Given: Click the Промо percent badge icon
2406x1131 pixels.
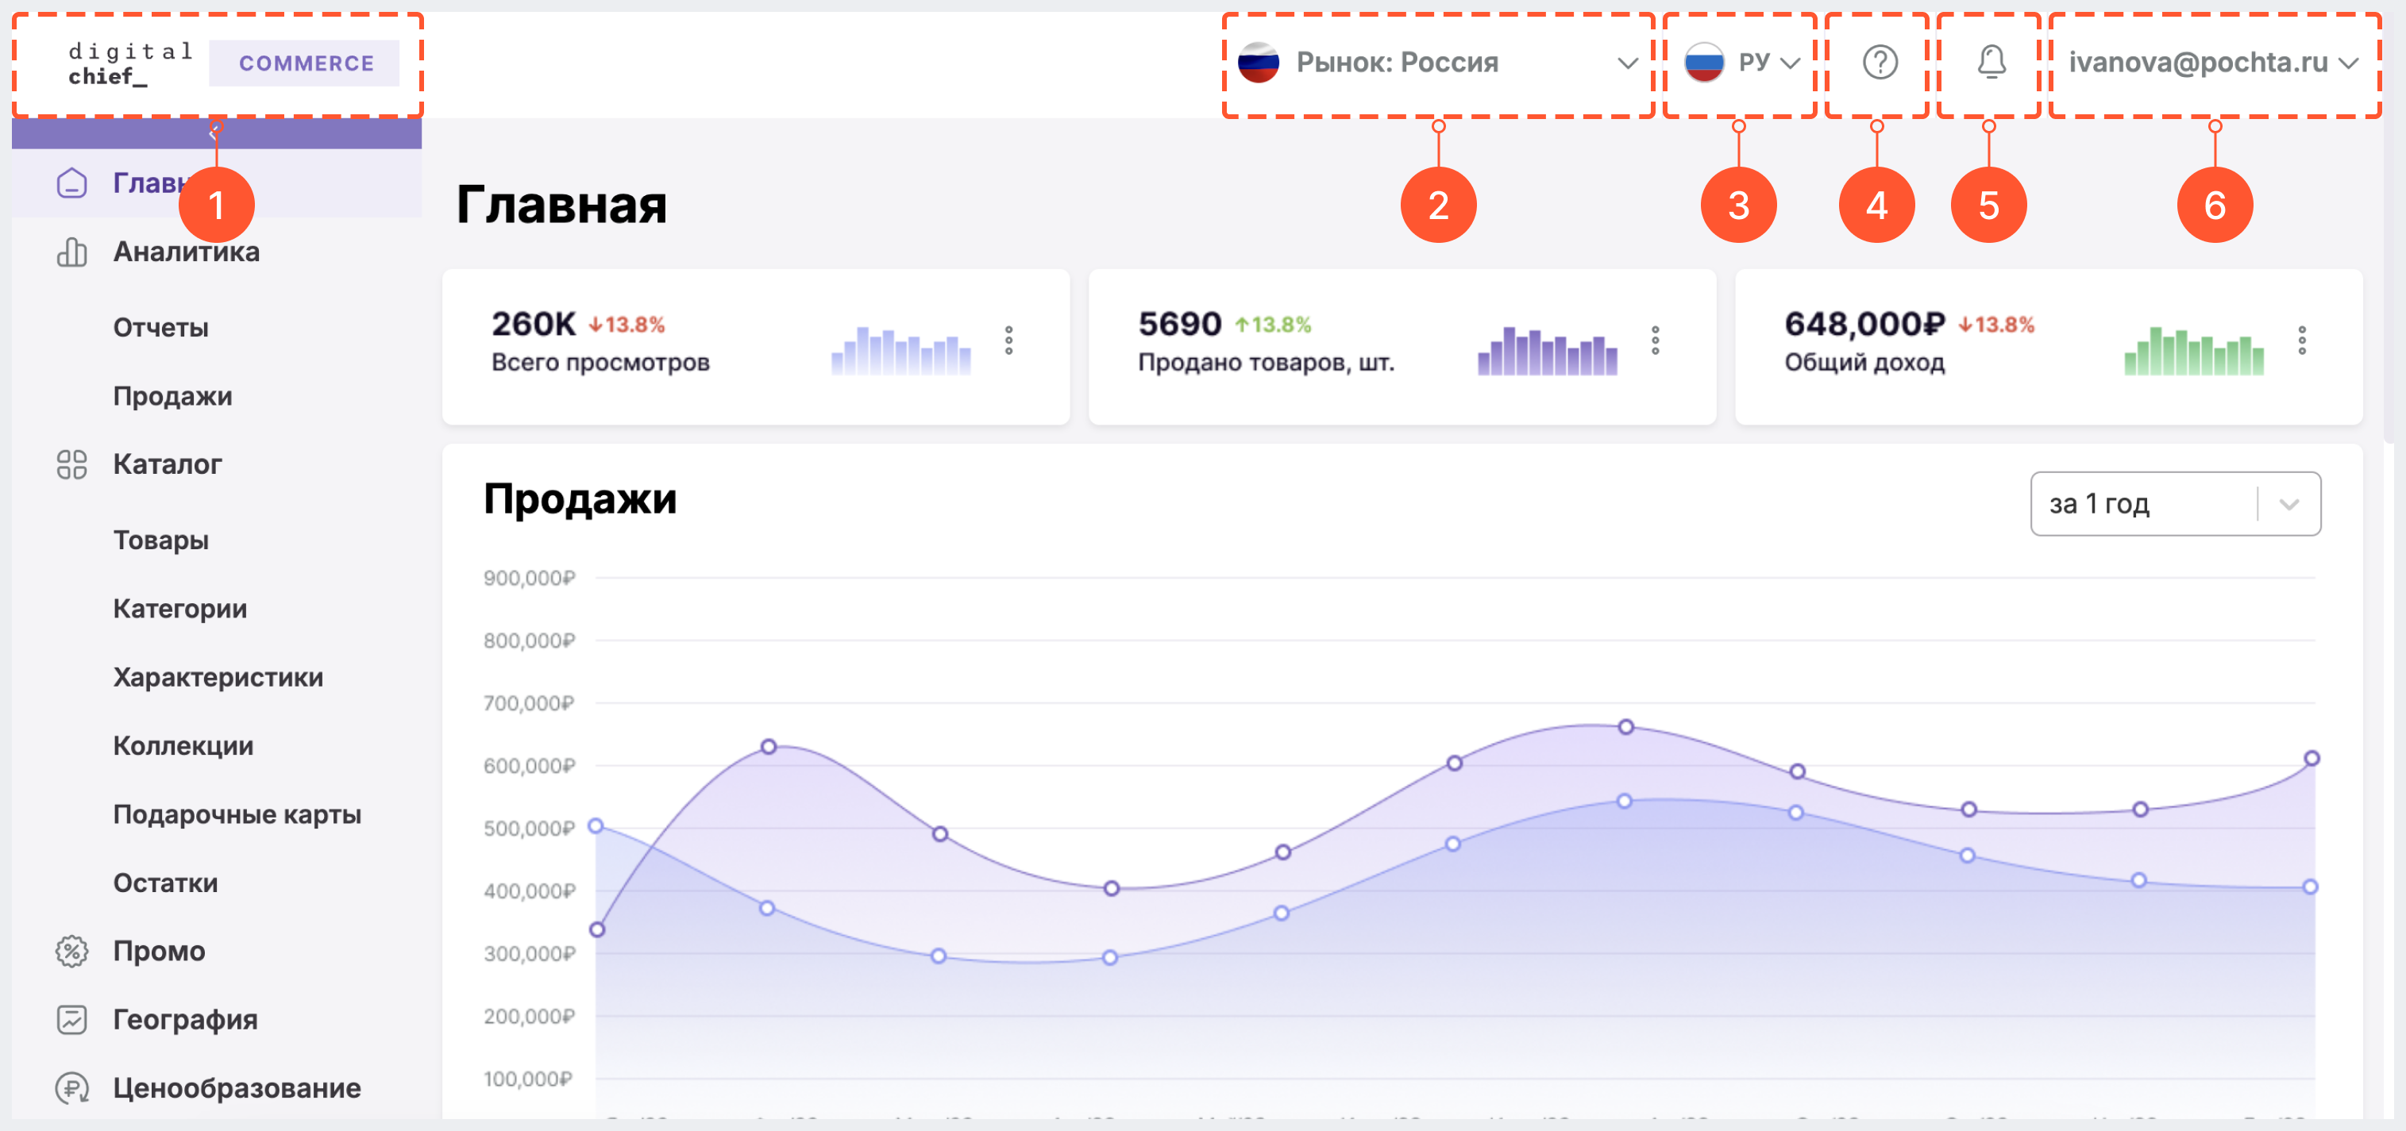Looking at the screenshot, I should coord(72,952).
